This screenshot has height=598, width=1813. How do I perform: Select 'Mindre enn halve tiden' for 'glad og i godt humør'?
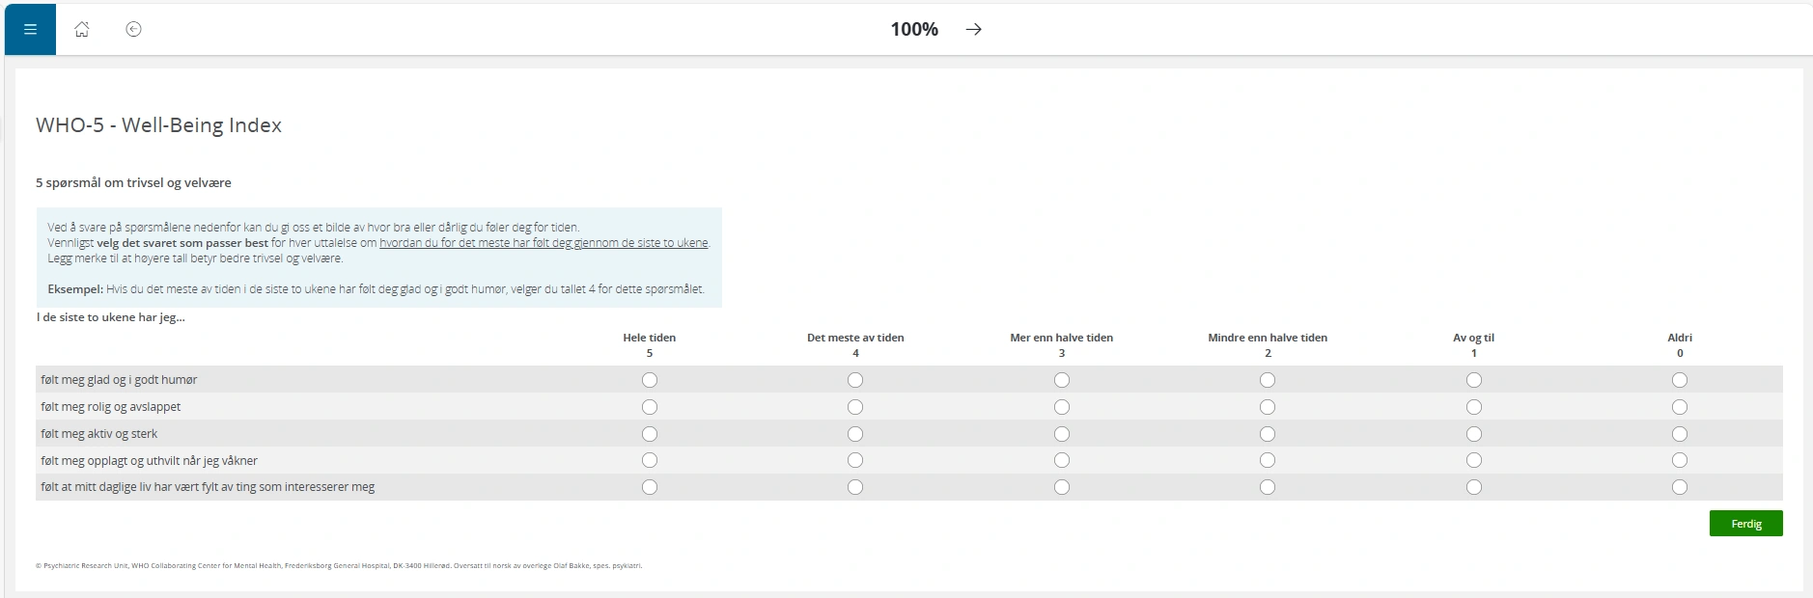1268,380
